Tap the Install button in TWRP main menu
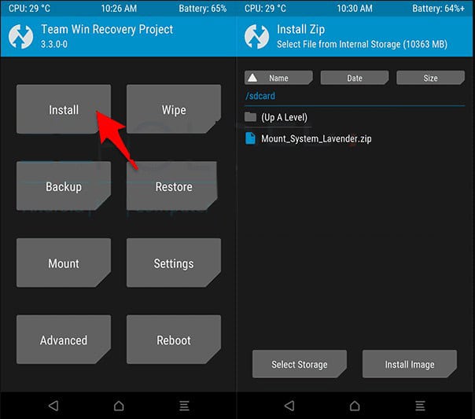The image size is (475, 419). point(64,109)
